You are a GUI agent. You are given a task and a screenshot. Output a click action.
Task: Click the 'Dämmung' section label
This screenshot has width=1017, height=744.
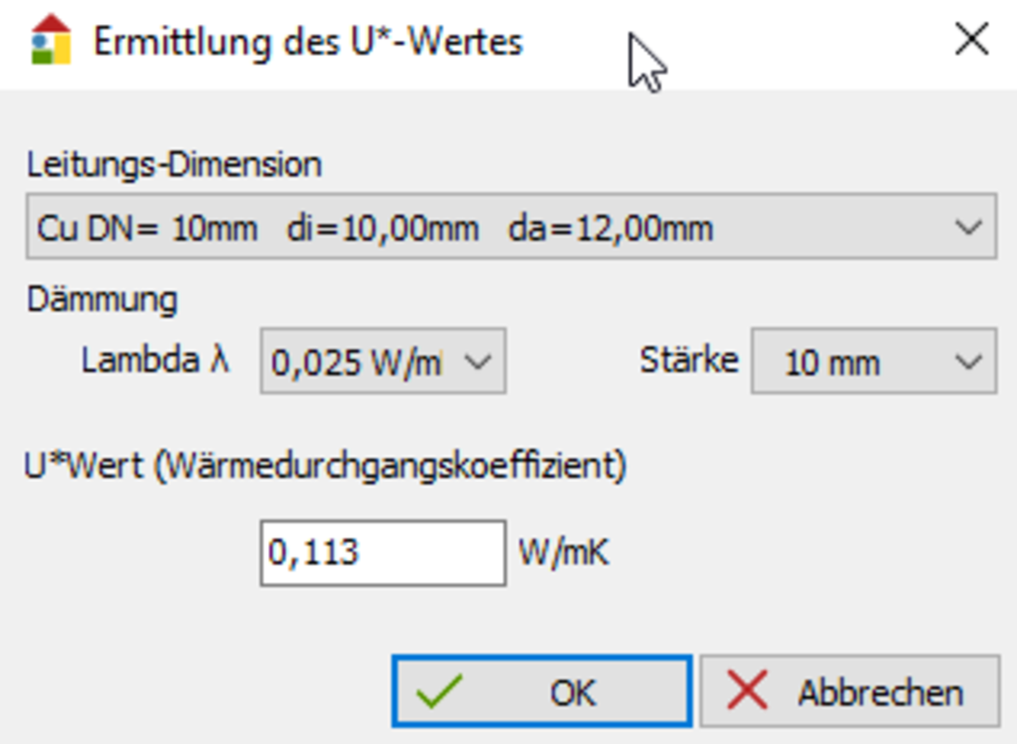(102, 299)
